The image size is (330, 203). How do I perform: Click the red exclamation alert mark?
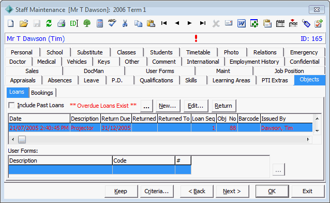[x=196, y=38]
